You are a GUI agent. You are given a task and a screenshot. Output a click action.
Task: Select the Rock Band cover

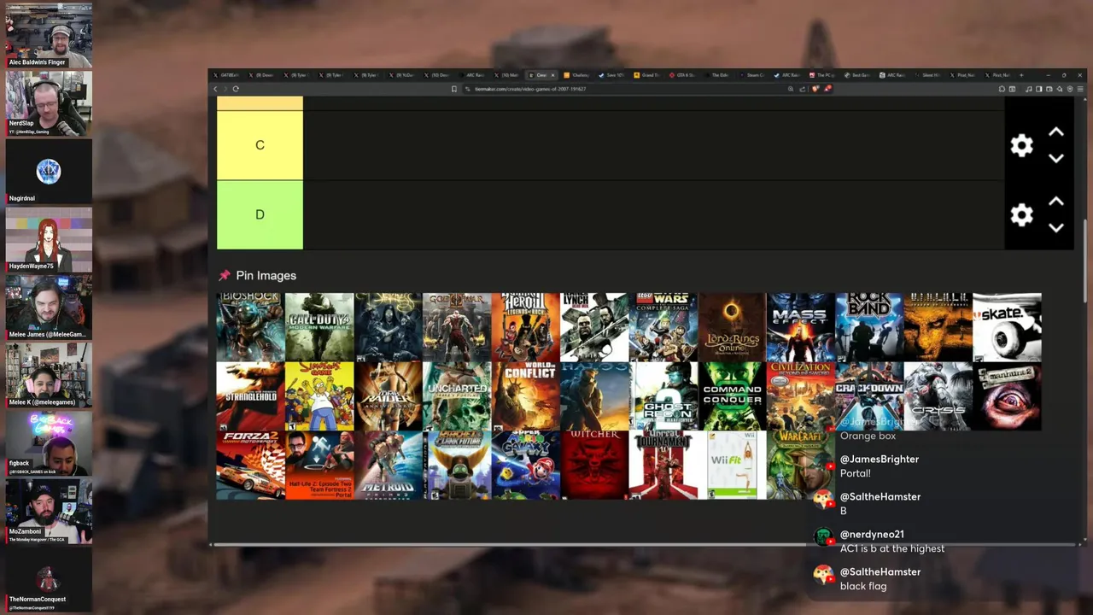pyautogui.click(x=869, y=327)
